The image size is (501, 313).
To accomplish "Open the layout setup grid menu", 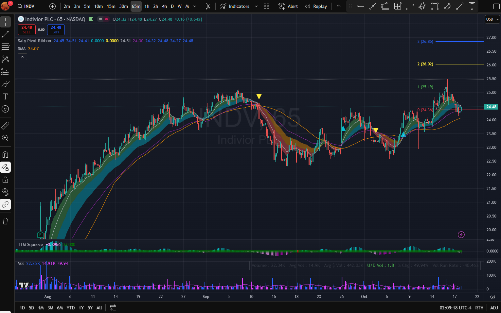I will [266, 6].
